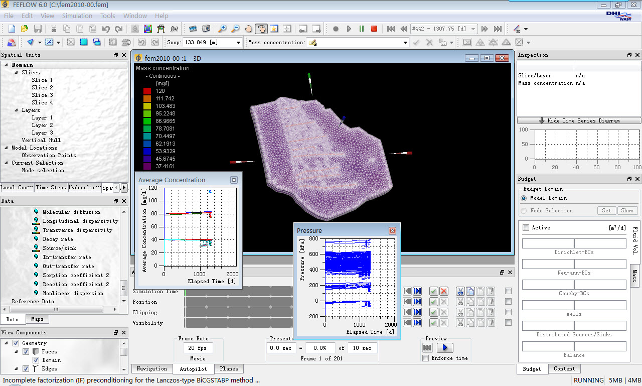This screenshot has width=642, height=386.
Task: Pause the running simulation
Action: (x=362, y=29)
